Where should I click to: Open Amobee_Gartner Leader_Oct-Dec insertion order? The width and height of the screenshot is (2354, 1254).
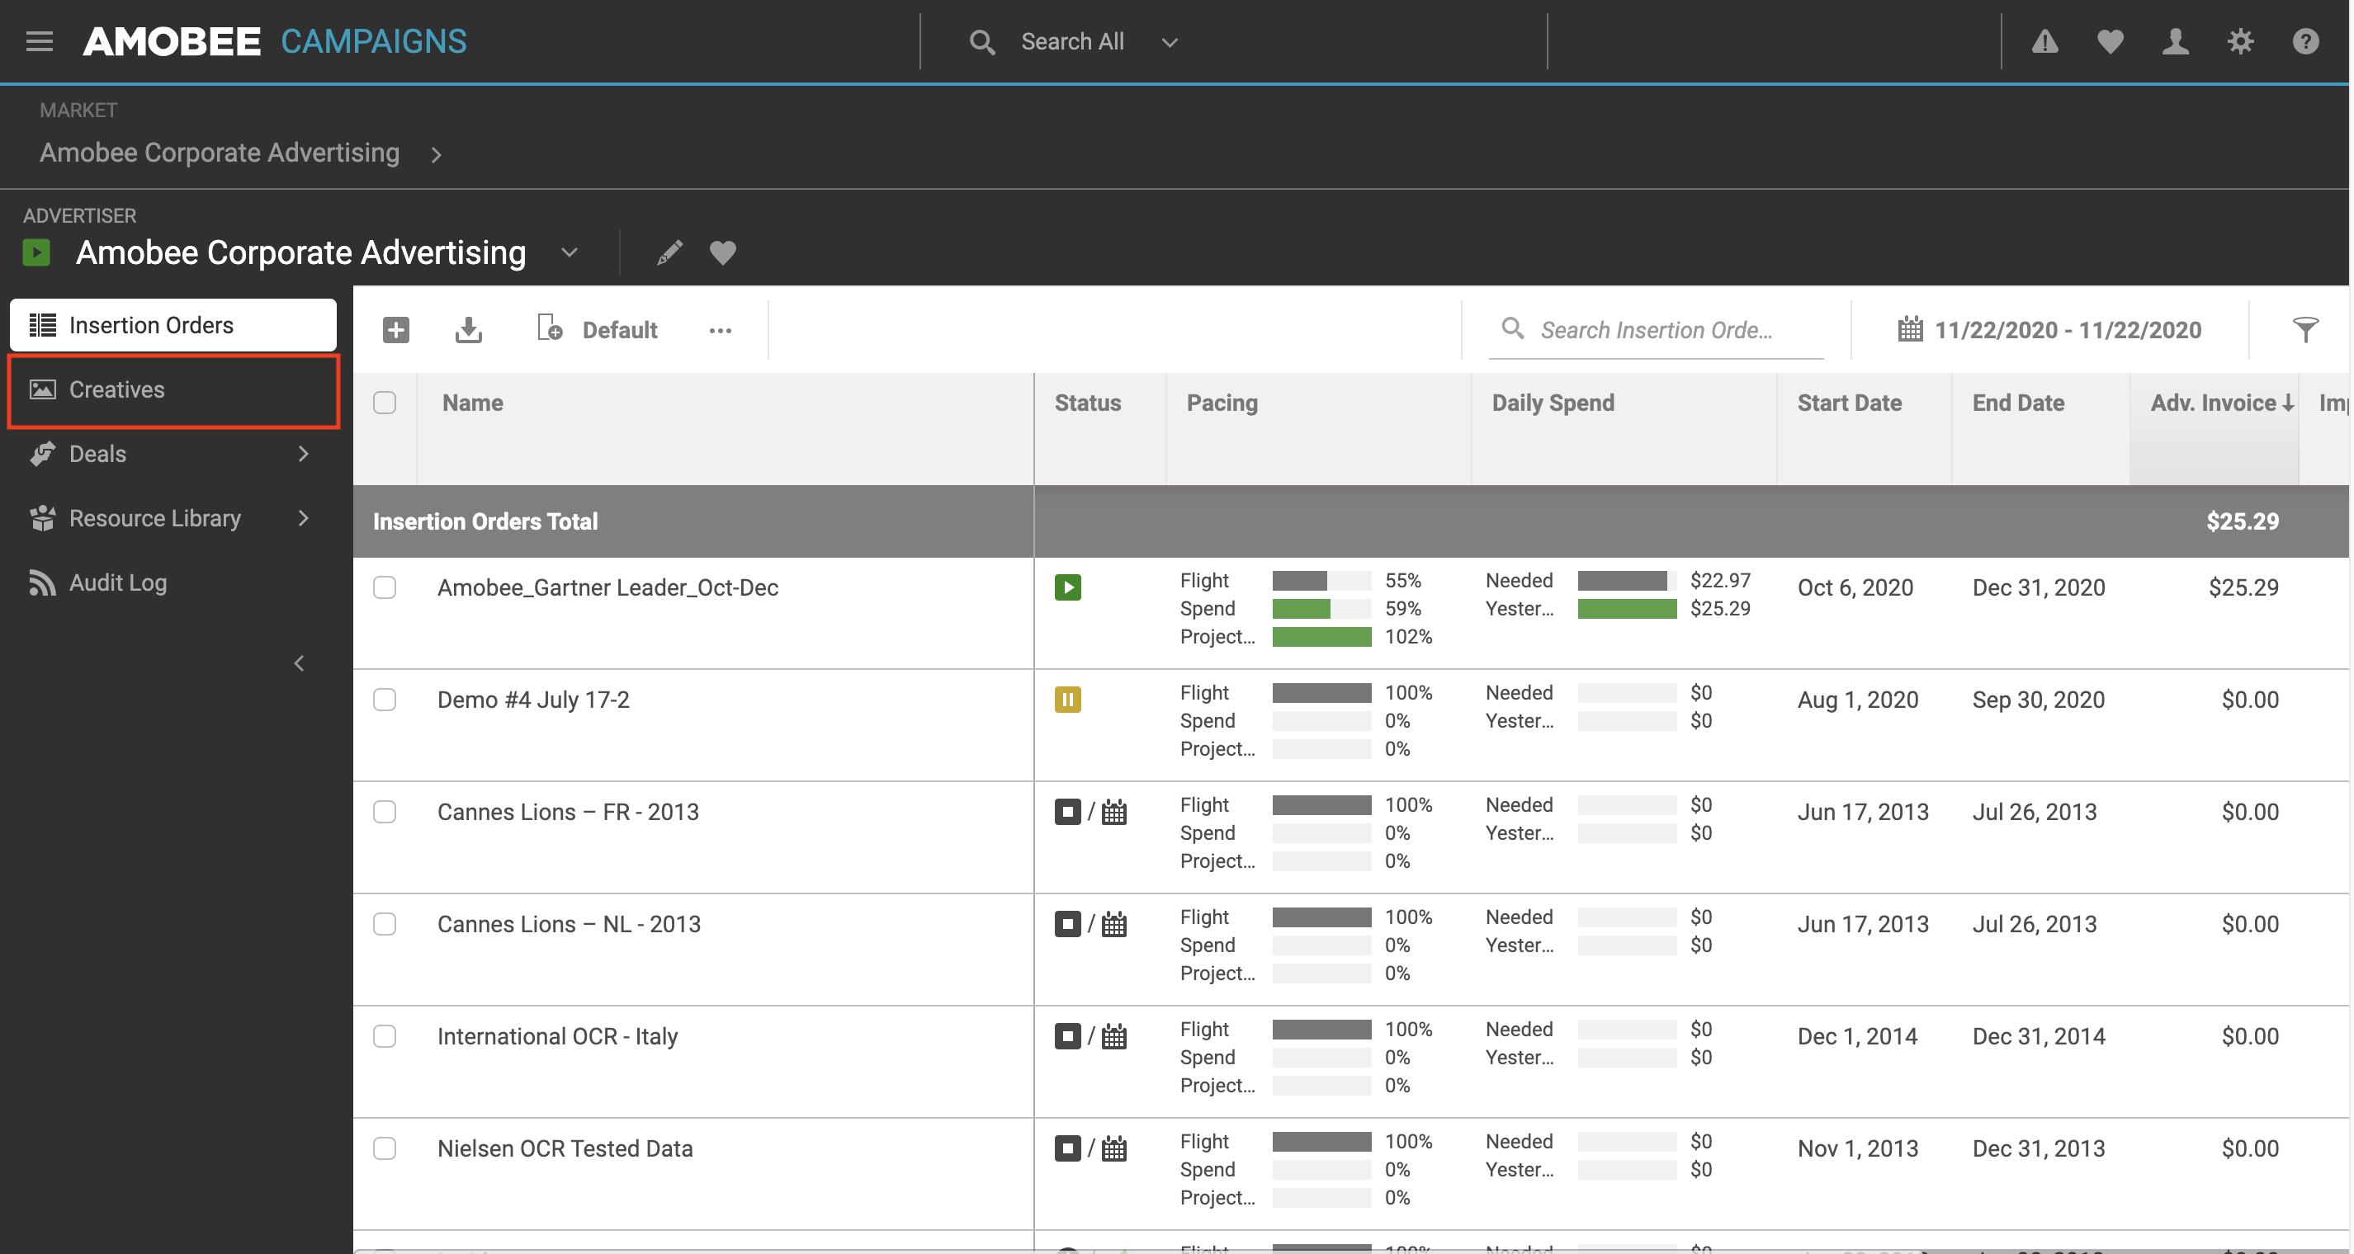click(x=607, y=587)
